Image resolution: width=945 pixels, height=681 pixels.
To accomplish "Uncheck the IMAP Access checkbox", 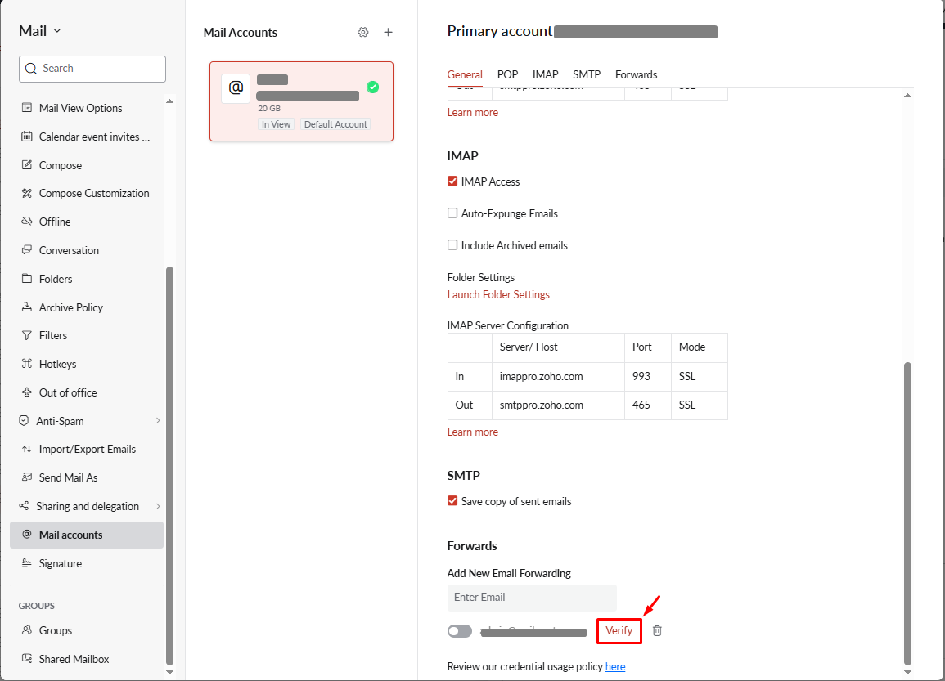I will pyautogui.click(x=452, y=181).
